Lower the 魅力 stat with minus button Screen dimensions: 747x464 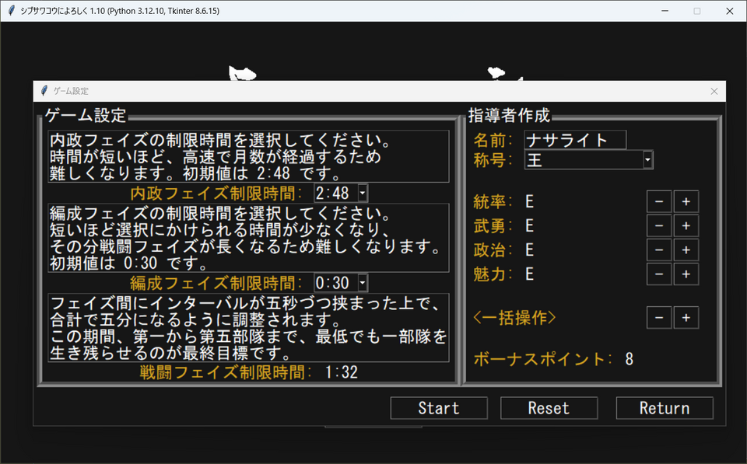pos(659,274)
